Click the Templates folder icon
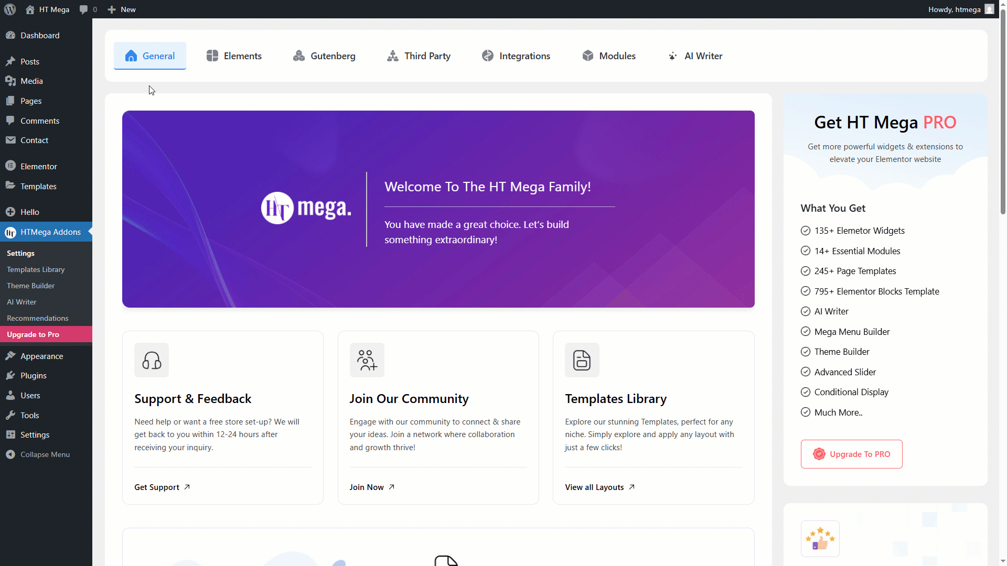 point(10,186)
